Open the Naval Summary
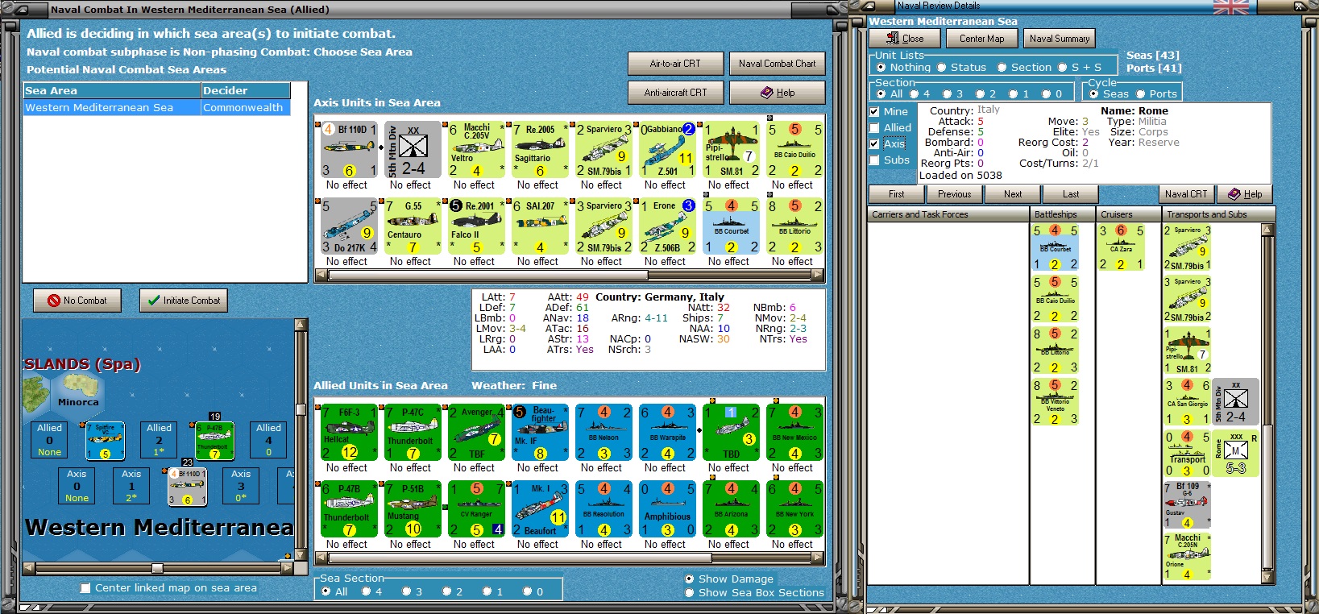The height and width of the screenshot is (614, 1319). coord(1060,39)
